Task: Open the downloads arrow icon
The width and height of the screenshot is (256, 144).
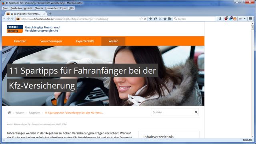Action: coord(220,19)
